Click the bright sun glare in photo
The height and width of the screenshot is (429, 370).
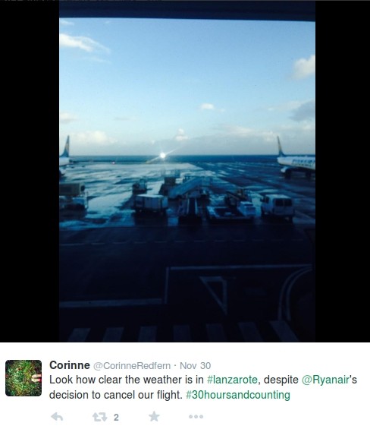[162, 156]
